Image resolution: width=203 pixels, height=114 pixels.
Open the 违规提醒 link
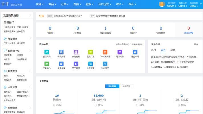189,33
